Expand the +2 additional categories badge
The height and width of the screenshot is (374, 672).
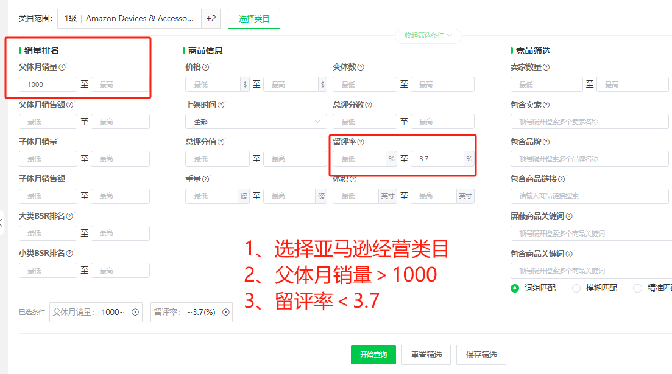tap(211, 19)
